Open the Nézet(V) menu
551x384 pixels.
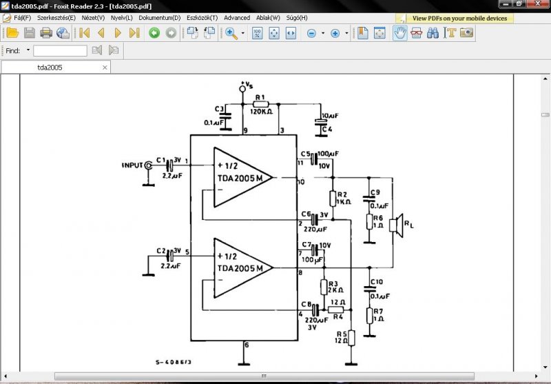coord(93,18)
